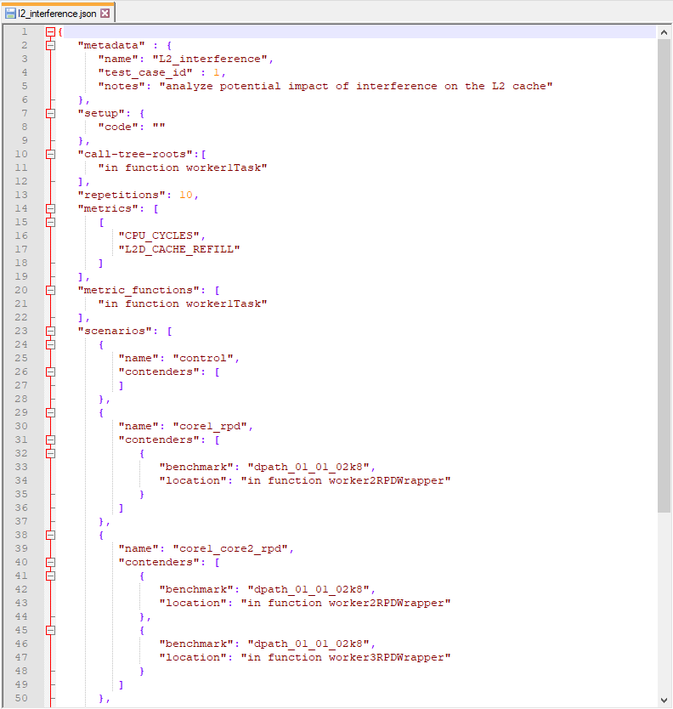Click "in function worker2RPDWrapper" on line 43

(345, 604)
